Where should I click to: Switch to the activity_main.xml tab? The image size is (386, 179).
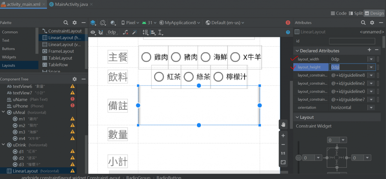[x=23, y=4]
